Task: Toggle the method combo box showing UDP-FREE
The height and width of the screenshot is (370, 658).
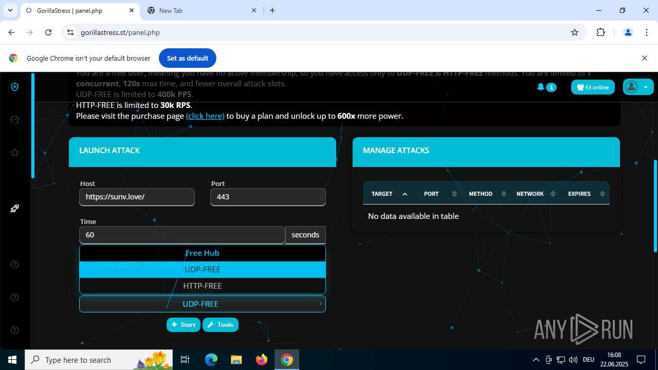Action: 203,304
